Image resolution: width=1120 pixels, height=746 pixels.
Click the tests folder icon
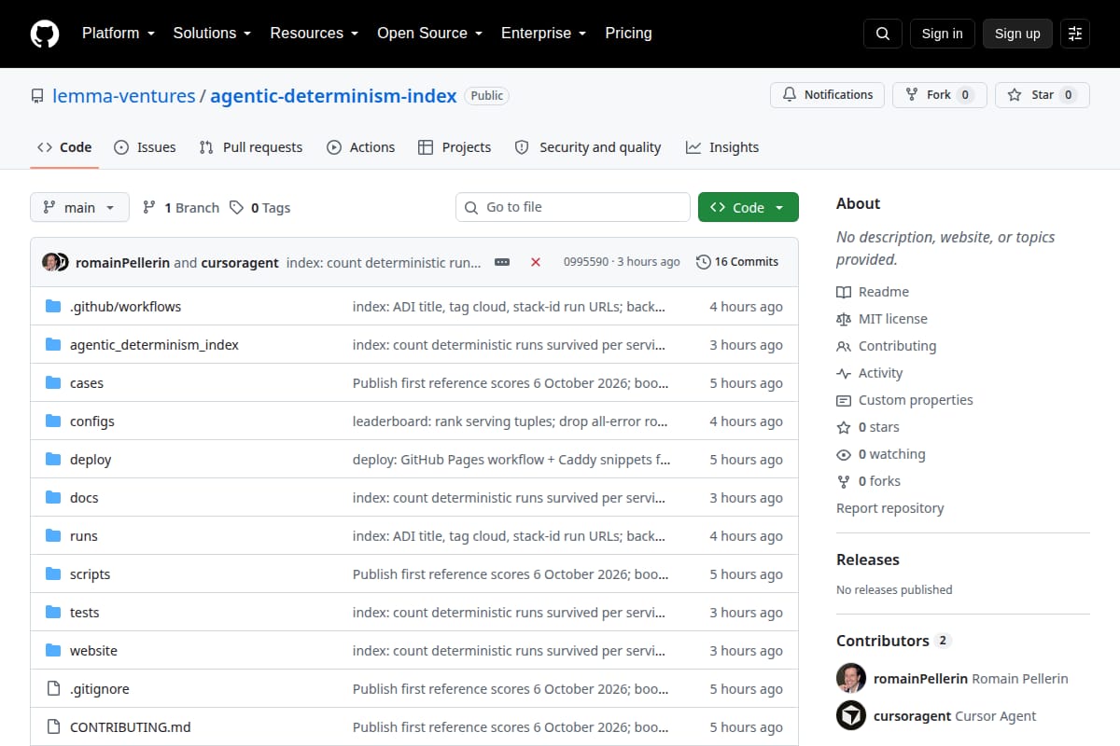point(53,612)
